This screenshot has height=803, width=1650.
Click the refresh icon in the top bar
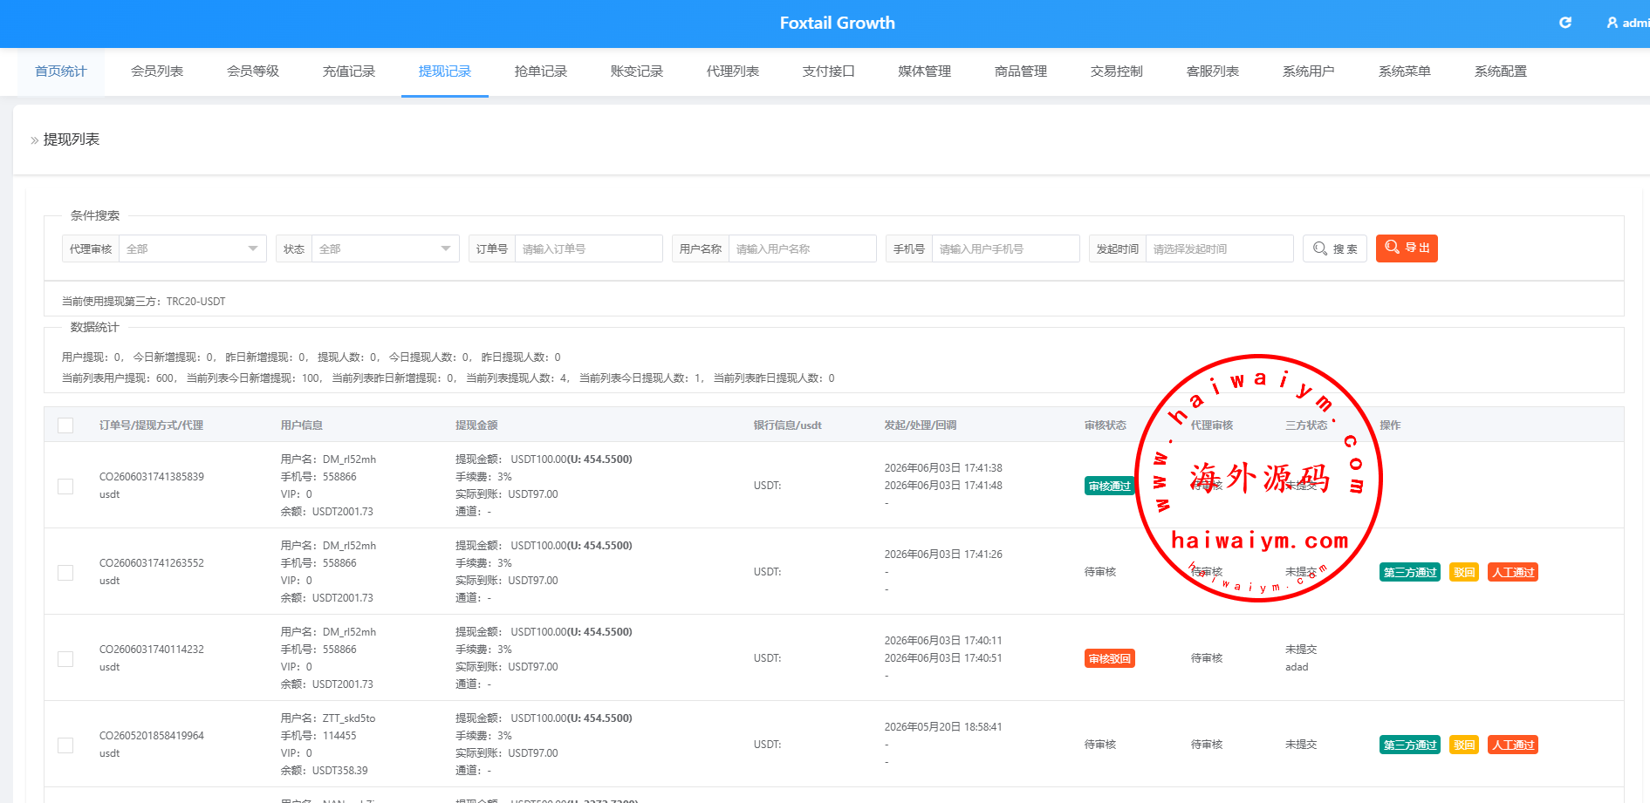[1565, 23]
